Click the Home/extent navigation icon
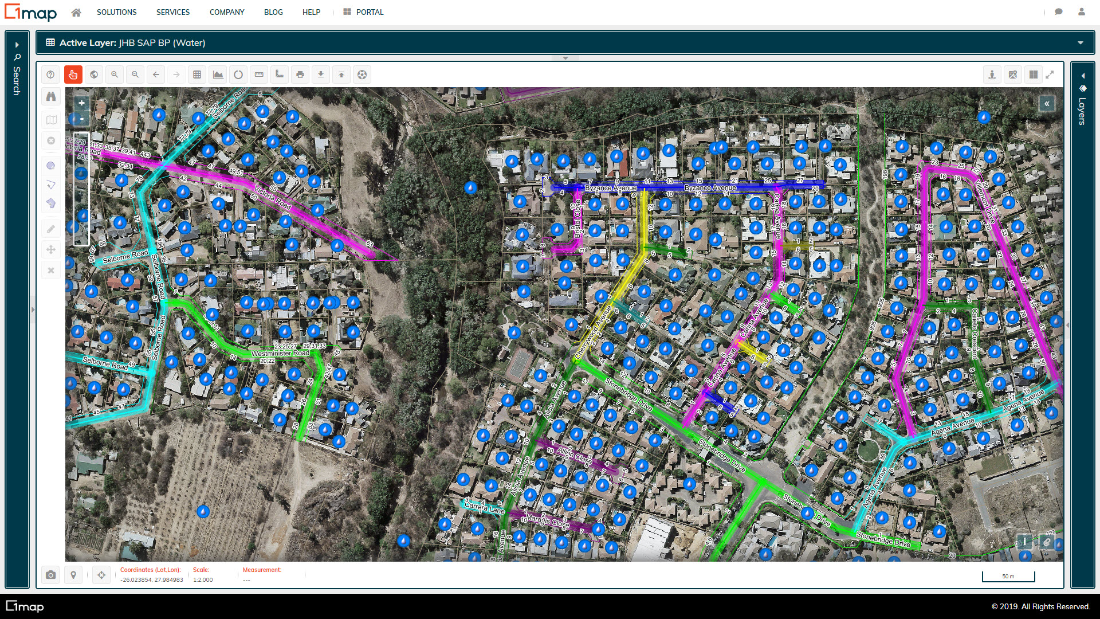Image resolution: width=1100 pixels, height=619 pixels. pyautogui.click(x=95, y=74)
